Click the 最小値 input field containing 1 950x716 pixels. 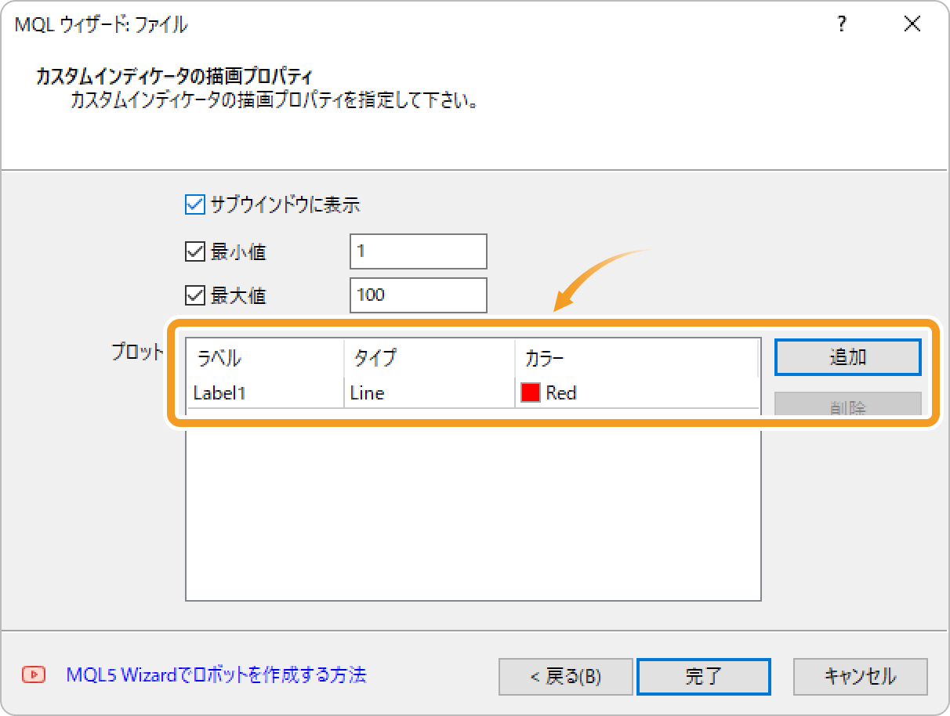click(419, 251)
